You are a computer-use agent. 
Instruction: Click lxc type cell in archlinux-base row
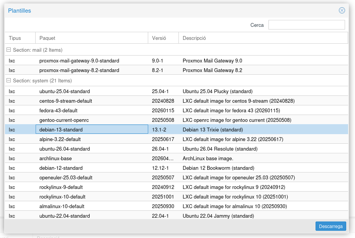pyautogui.click(x=12, y=158)
